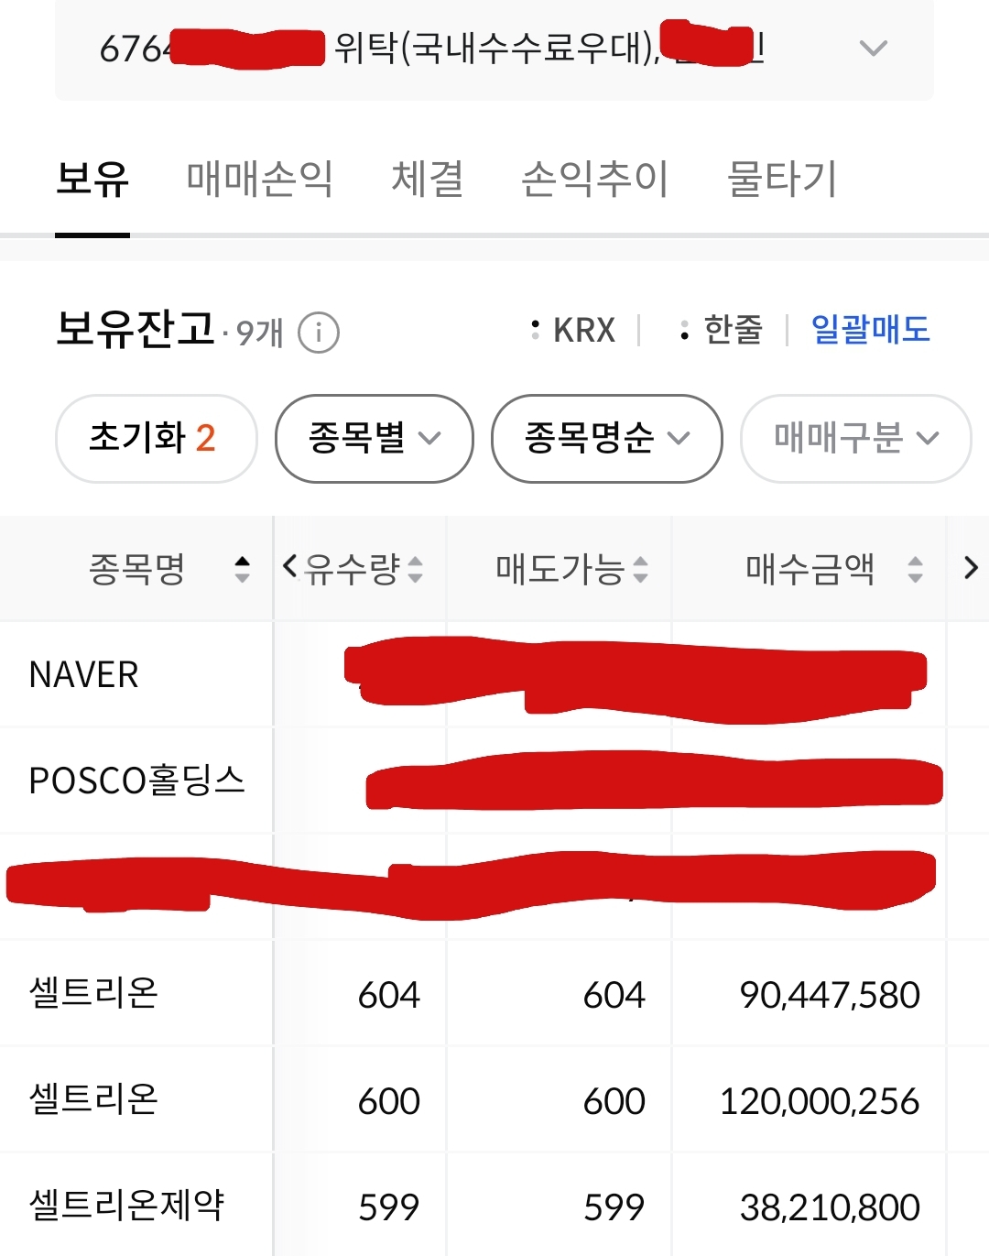Sort the 보유수량 column
The image size is (989, 1256).
415,569
